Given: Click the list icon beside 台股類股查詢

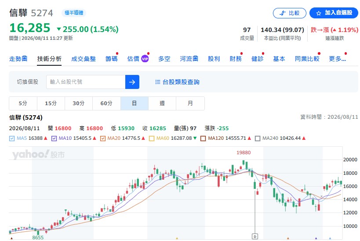Looking at the screenshot, I should [x=158, y=82].
